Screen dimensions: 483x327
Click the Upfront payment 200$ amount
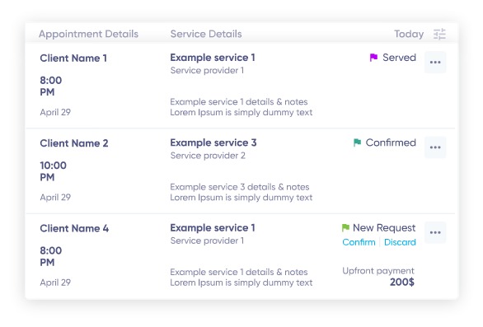(x=402, y=282)
